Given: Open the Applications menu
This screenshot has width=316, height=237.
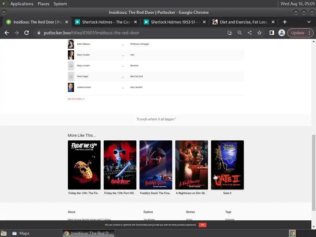Looking at the screenshot, I should [22, 4].
